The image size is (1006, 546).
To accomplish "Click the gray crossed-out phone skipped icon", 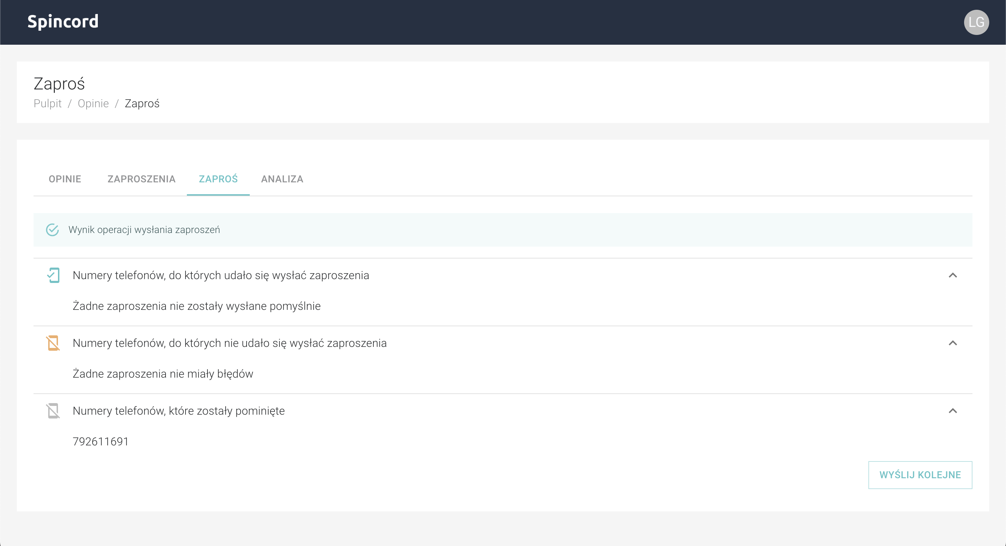I will pyautogui.click(x=53, y=411).
